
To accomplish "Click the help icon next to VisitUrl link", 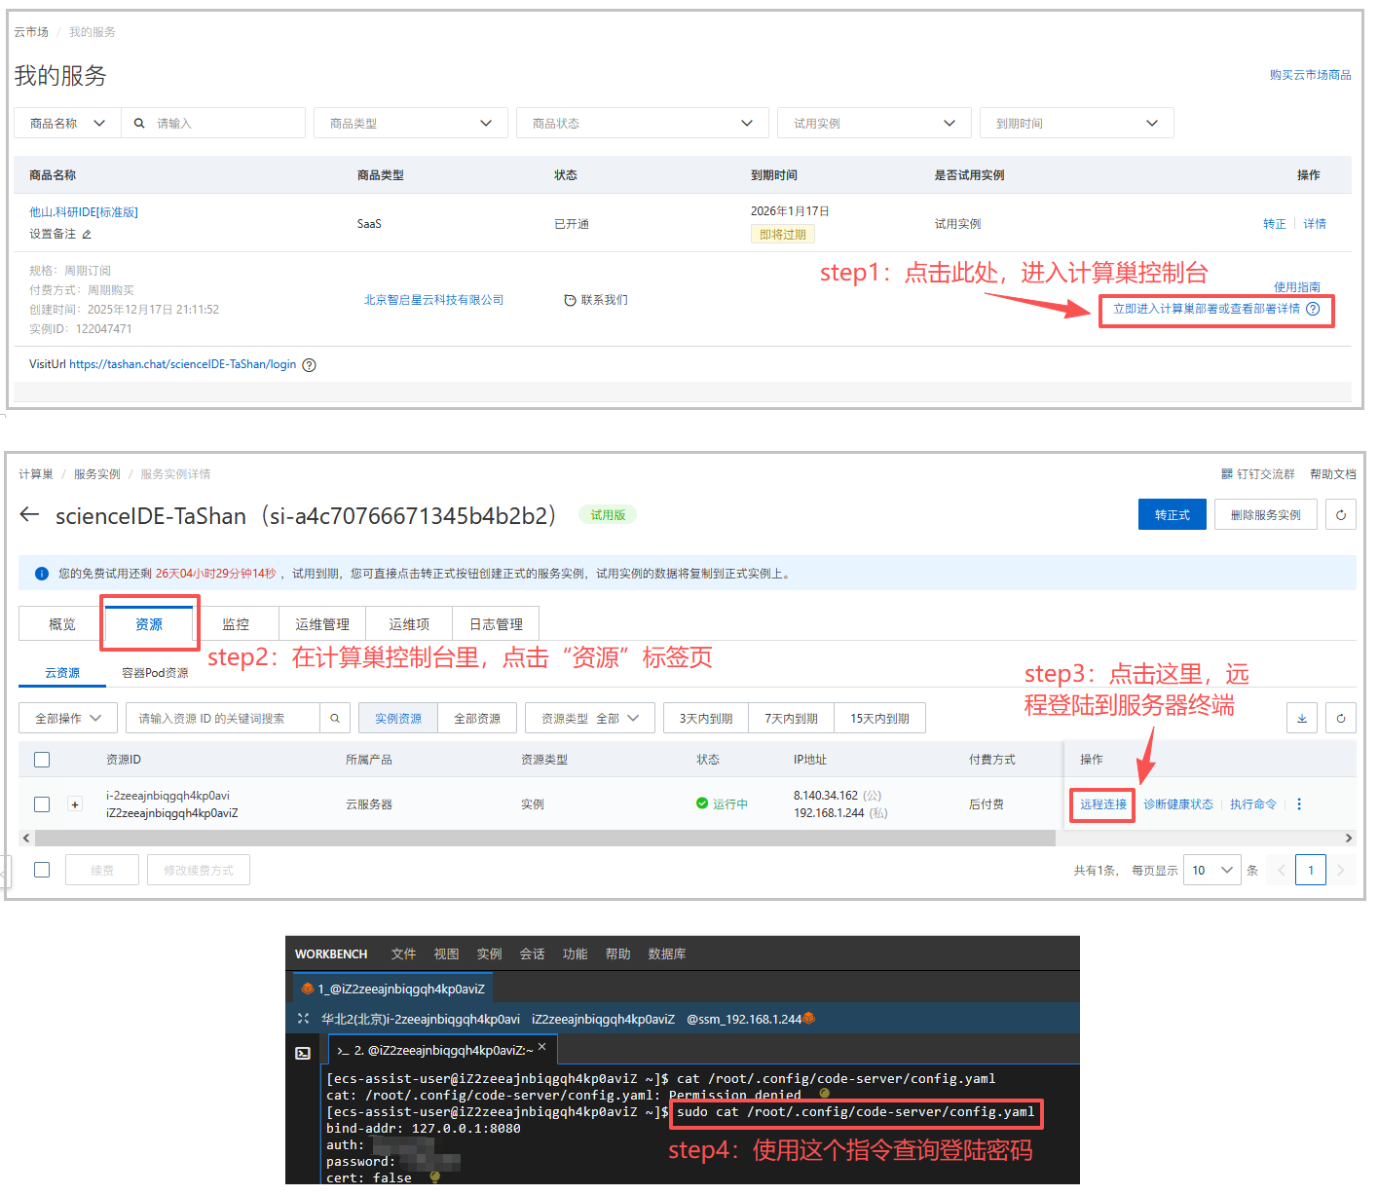I will click(309, 365).
